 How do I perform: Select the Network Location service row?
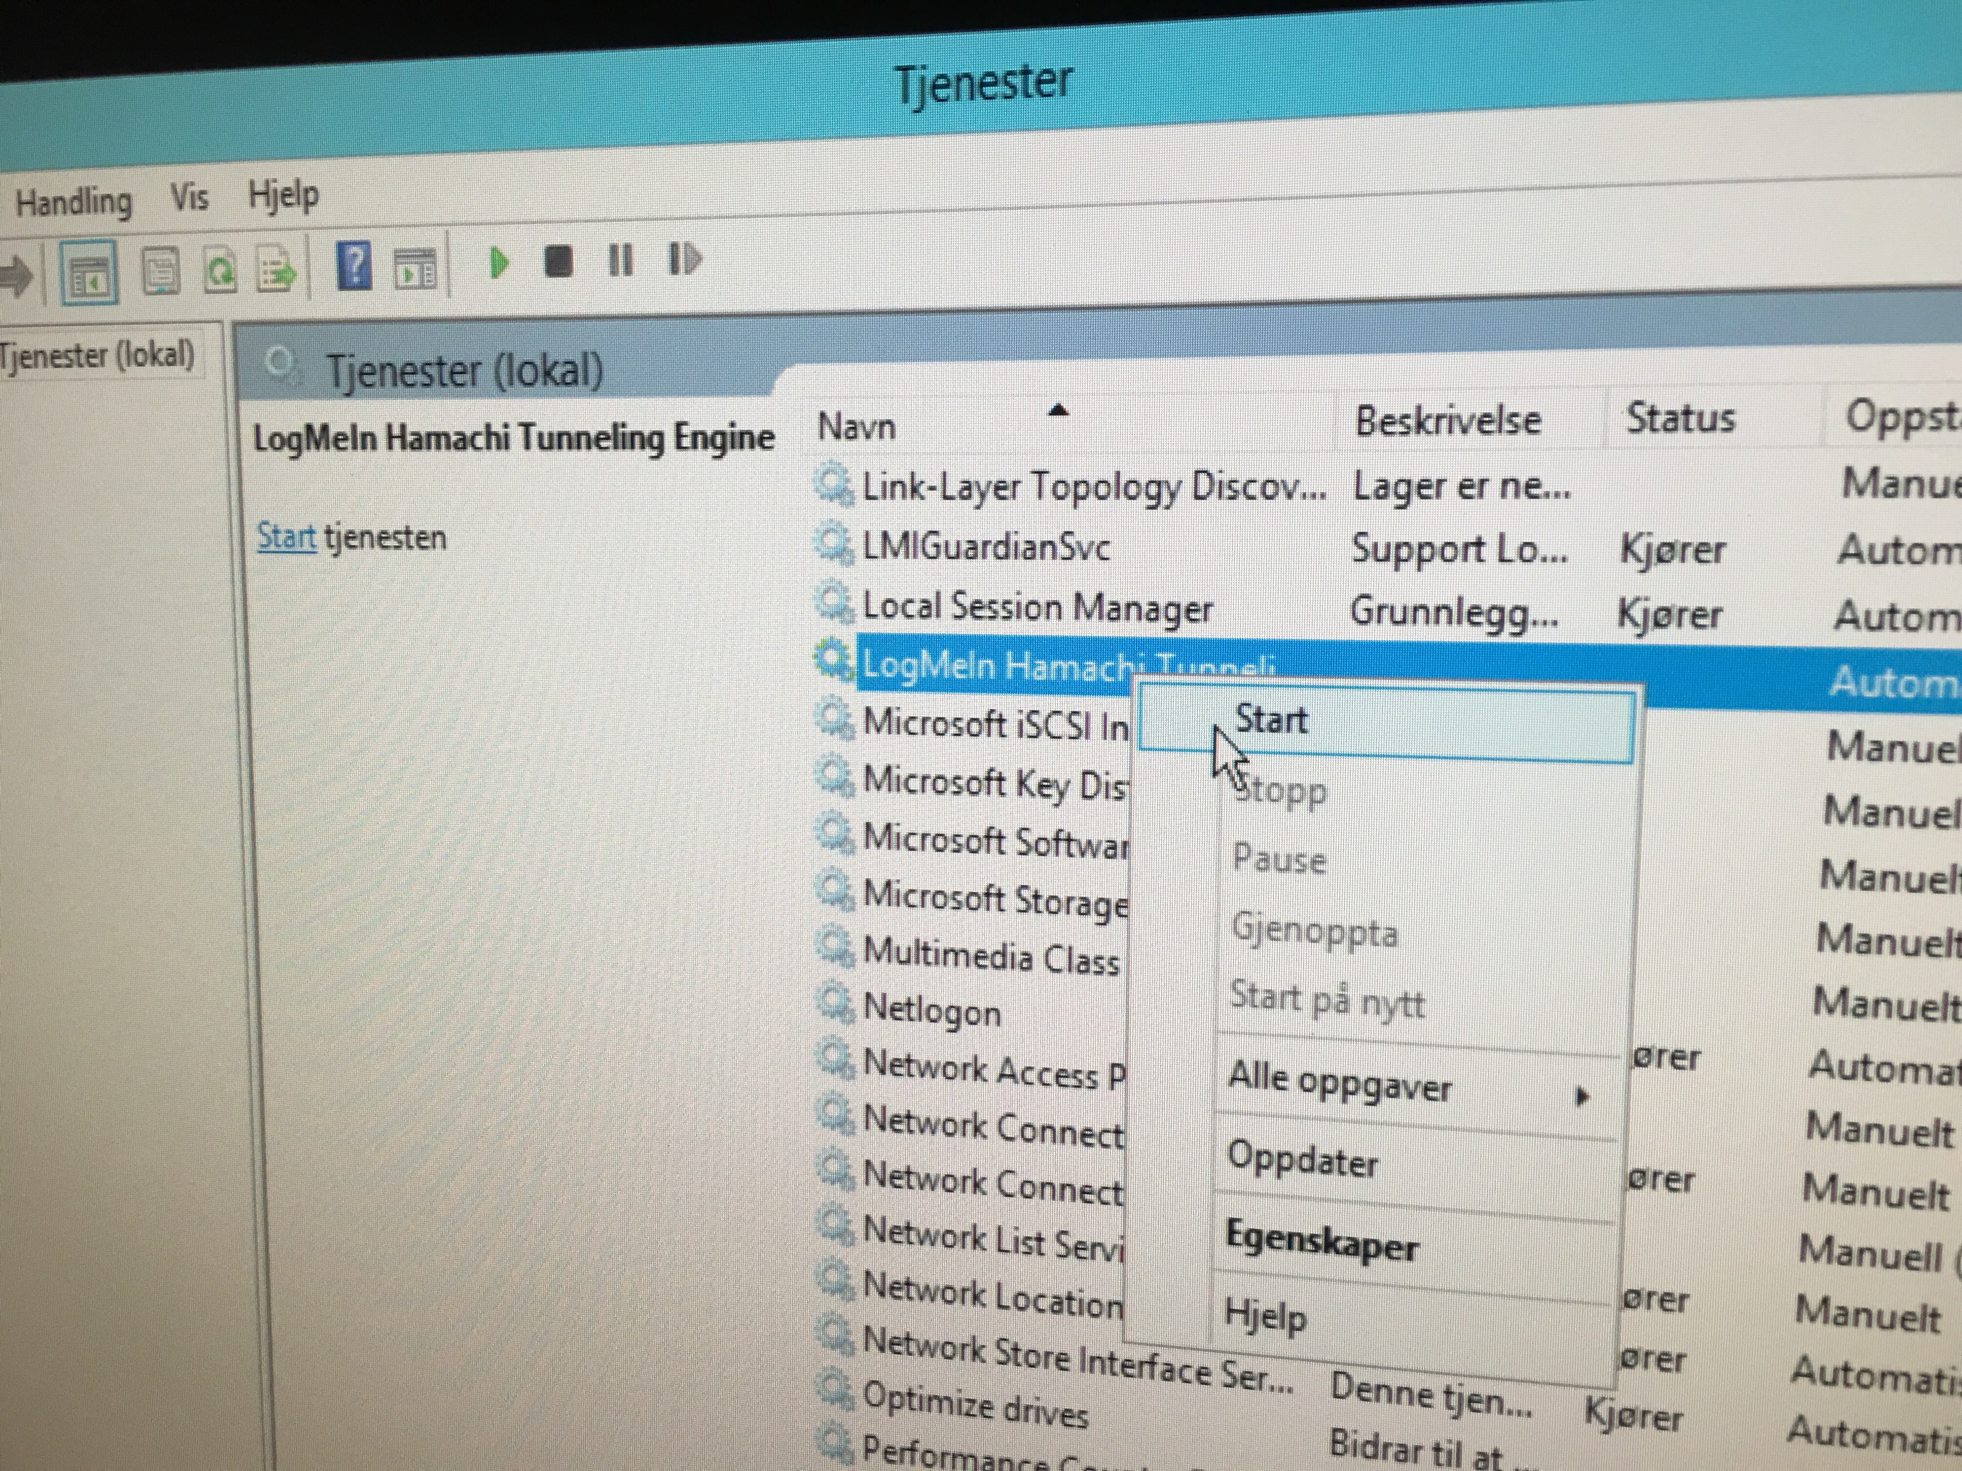[x=994, y=1294]
